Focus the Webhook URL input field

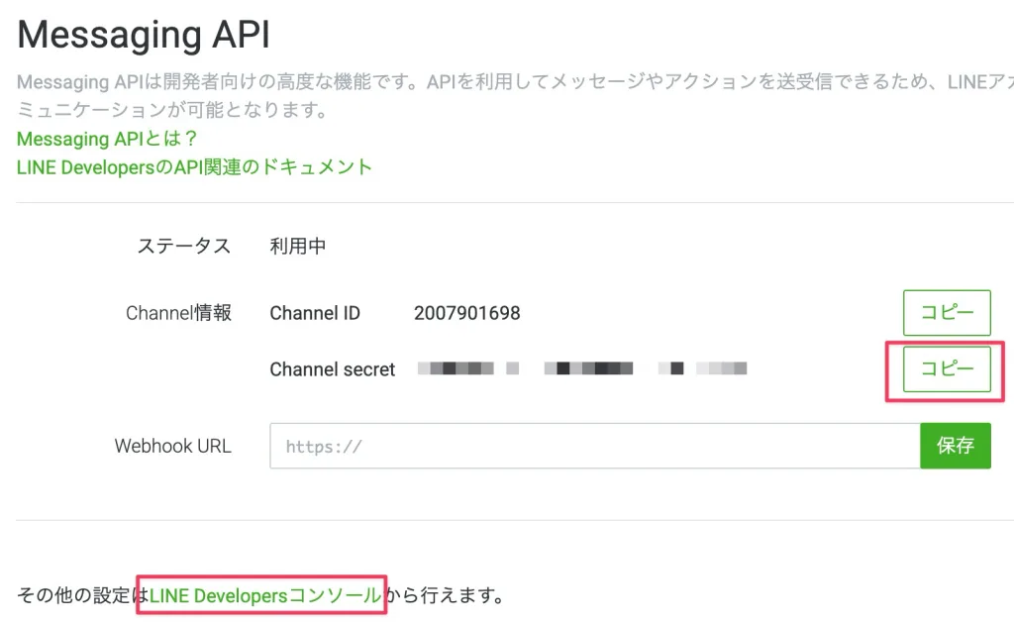pos(595,446)
